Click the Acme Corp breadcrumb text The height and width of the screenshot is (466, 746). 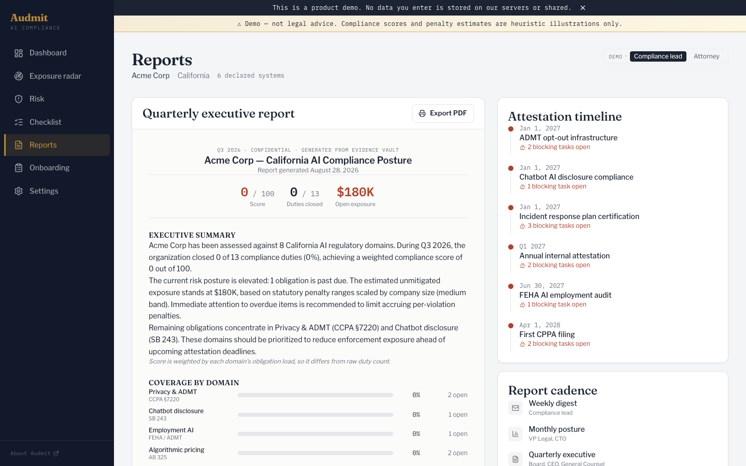pos(151,76)
